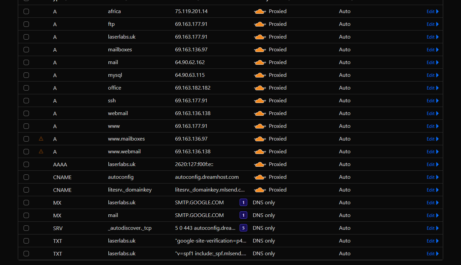
Task: Click the cloud icon on the AAAA record
Action: pyautogui.click(x=260, y=164)
